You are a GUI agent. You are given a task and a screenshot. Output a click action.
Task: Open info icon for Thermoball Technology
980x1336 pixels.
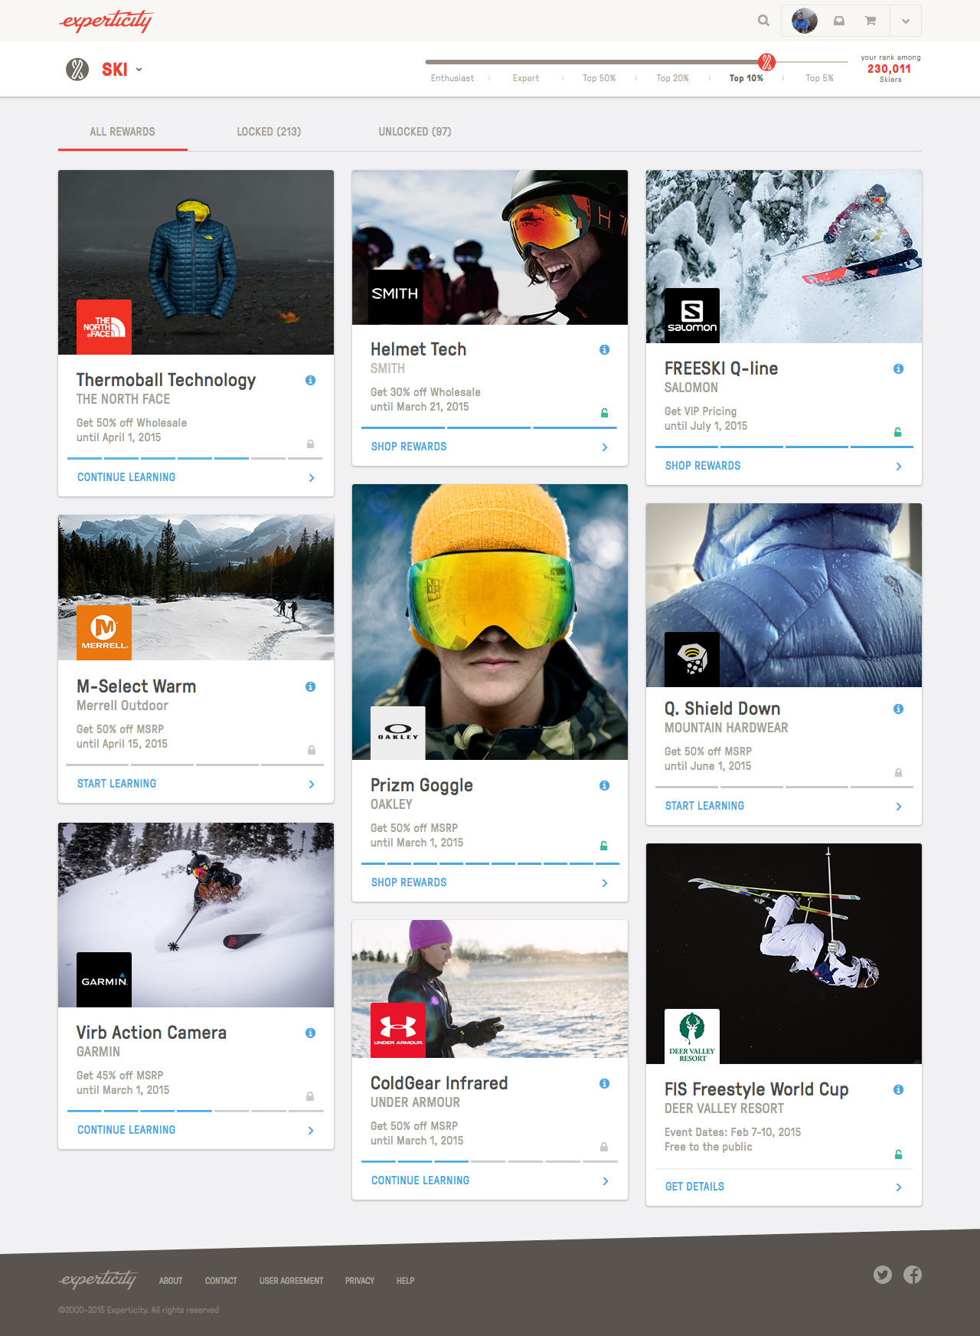pyautogui.click(x=310, y=380)
